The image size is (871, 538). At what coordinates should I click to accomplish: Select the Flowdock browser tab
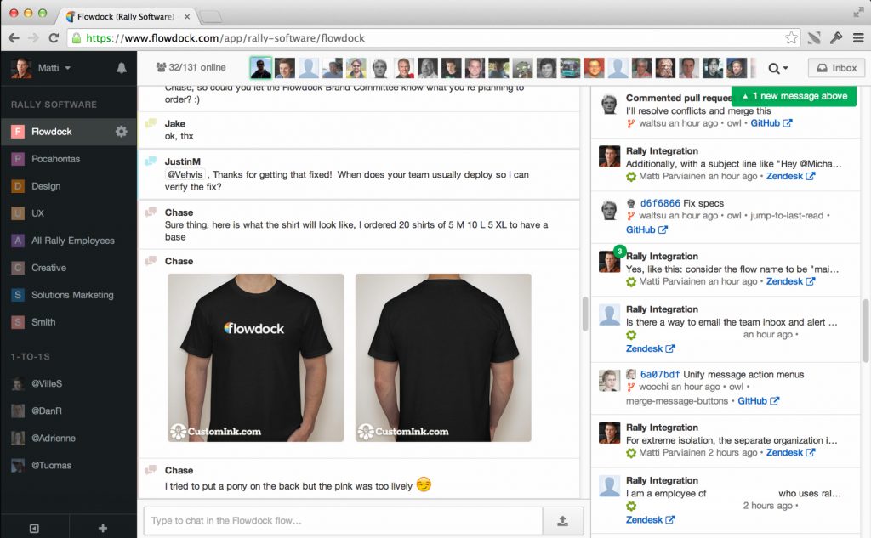click(x=128, y=17)
